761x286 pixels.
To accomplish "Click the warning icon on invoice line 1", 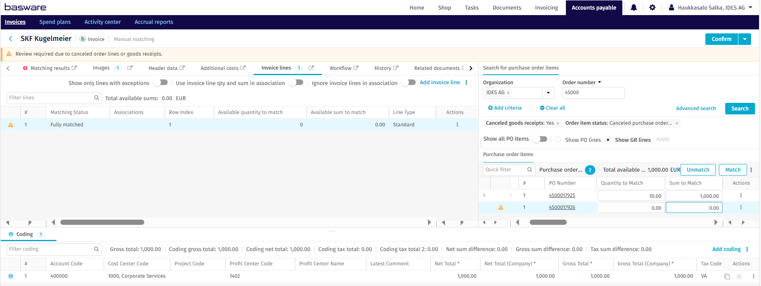I will pos(11,125).
